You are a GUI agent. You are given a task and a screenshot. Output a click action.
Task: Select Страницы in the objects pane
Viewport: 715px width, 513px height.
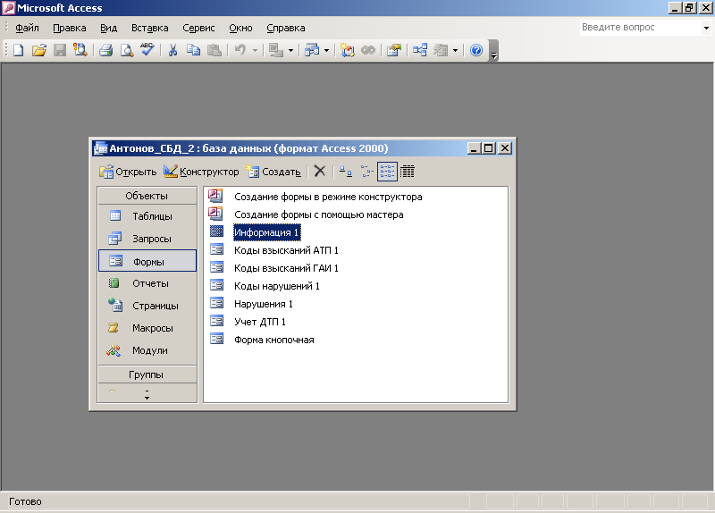coord(147,306)
